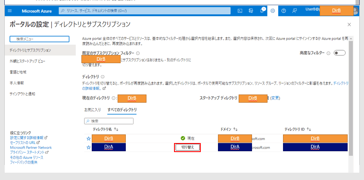The height and width of the screenshot is (180, 364).
Task: Sort by ディレクトリ ID column
Action: (x=298, y=129)
